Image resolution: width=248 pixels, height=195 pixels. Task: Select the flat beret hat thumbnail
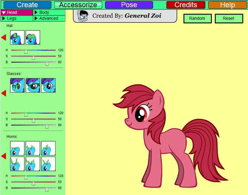click(33, 37)
